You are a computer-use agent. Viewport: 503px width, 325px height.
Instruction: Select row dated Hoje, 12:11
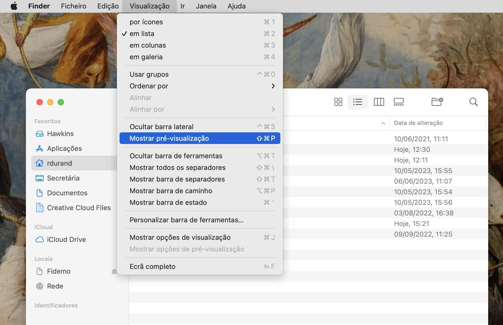click(x=385, y=160)
